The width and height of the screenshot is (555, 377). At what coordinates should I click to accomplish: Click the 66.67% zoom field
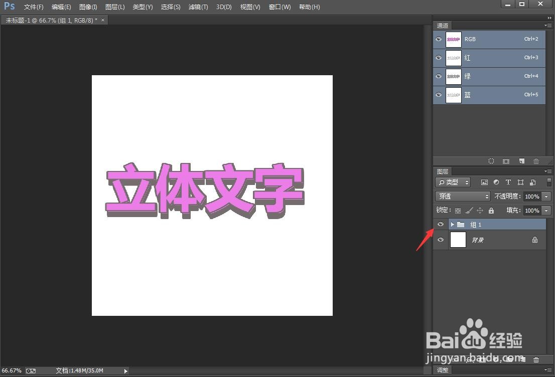12,370
